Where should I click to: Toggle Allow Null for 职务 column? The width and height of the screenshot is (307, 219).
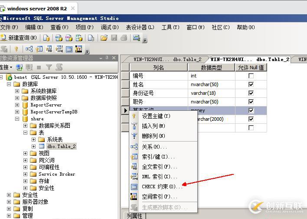click(x=251, y=102)
